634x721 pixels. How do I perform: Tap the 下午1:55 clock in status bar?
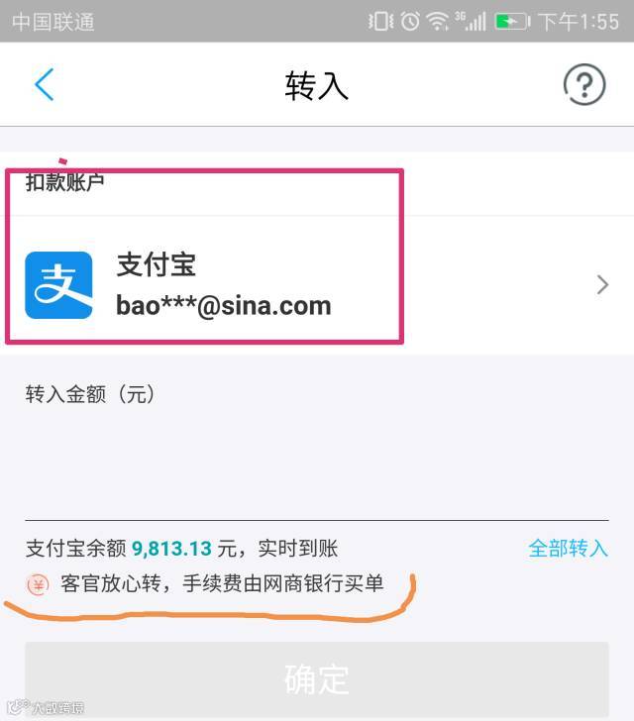click(579, 22)
